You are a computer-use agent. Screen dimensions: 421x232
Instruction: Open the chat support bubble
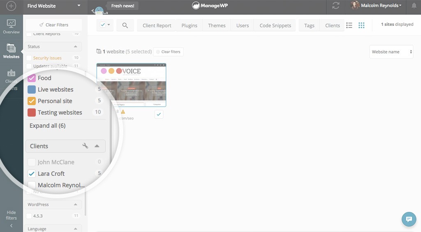point(409,218)
